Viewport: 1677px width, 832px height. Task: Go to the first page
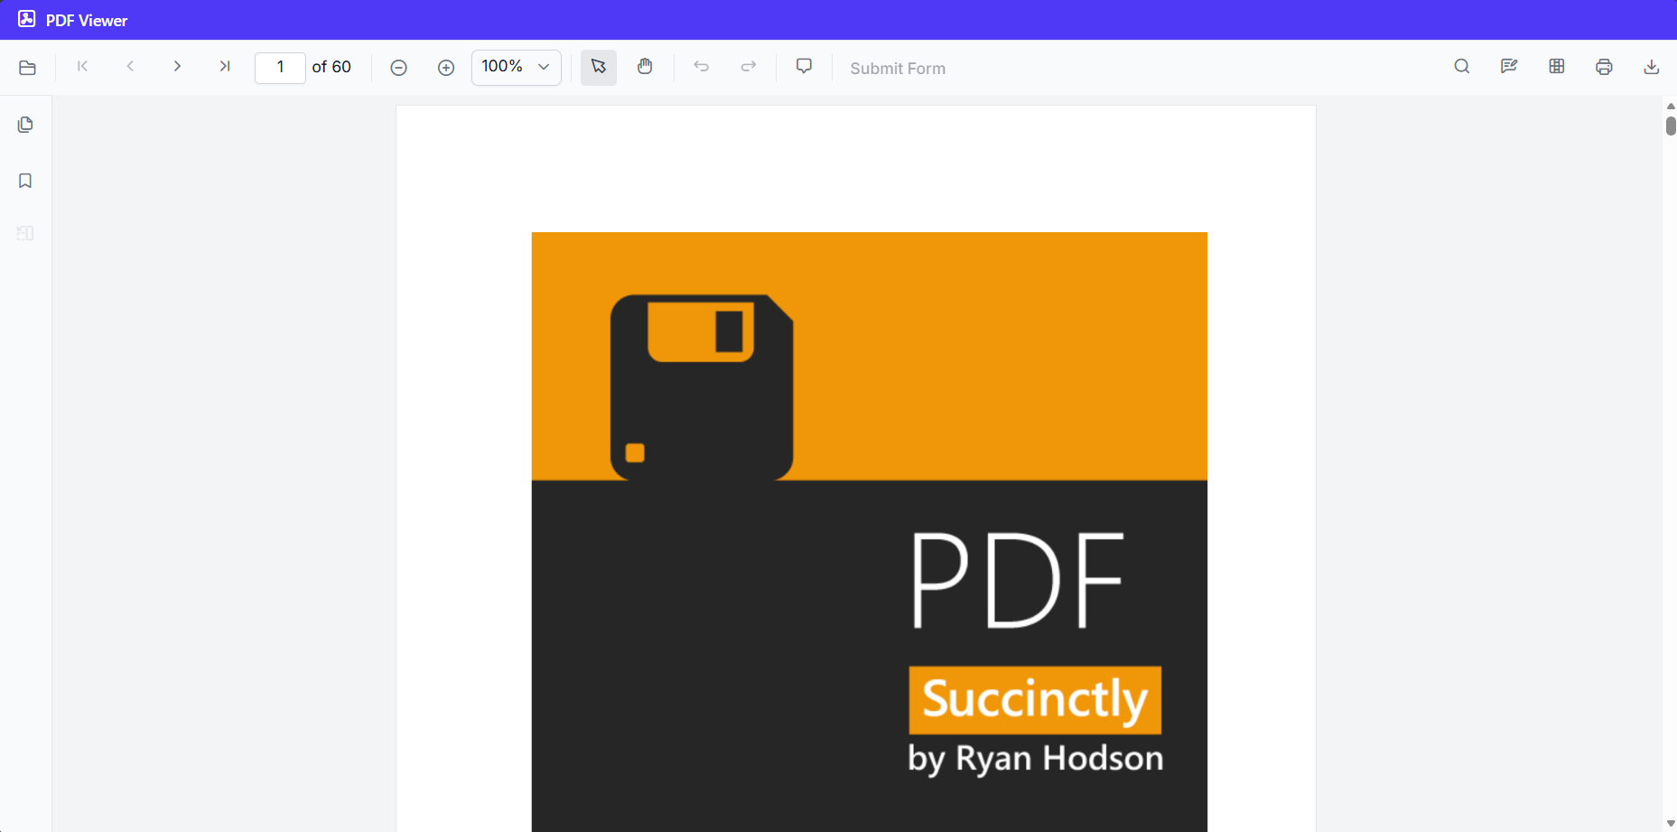pos(83,66)
